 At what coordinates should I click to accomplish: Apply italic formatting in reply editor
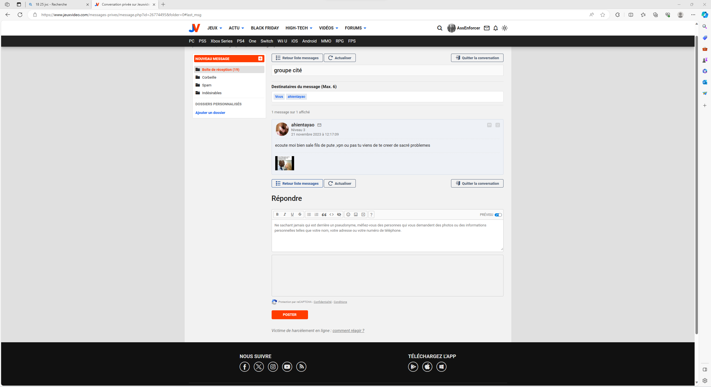285,214
